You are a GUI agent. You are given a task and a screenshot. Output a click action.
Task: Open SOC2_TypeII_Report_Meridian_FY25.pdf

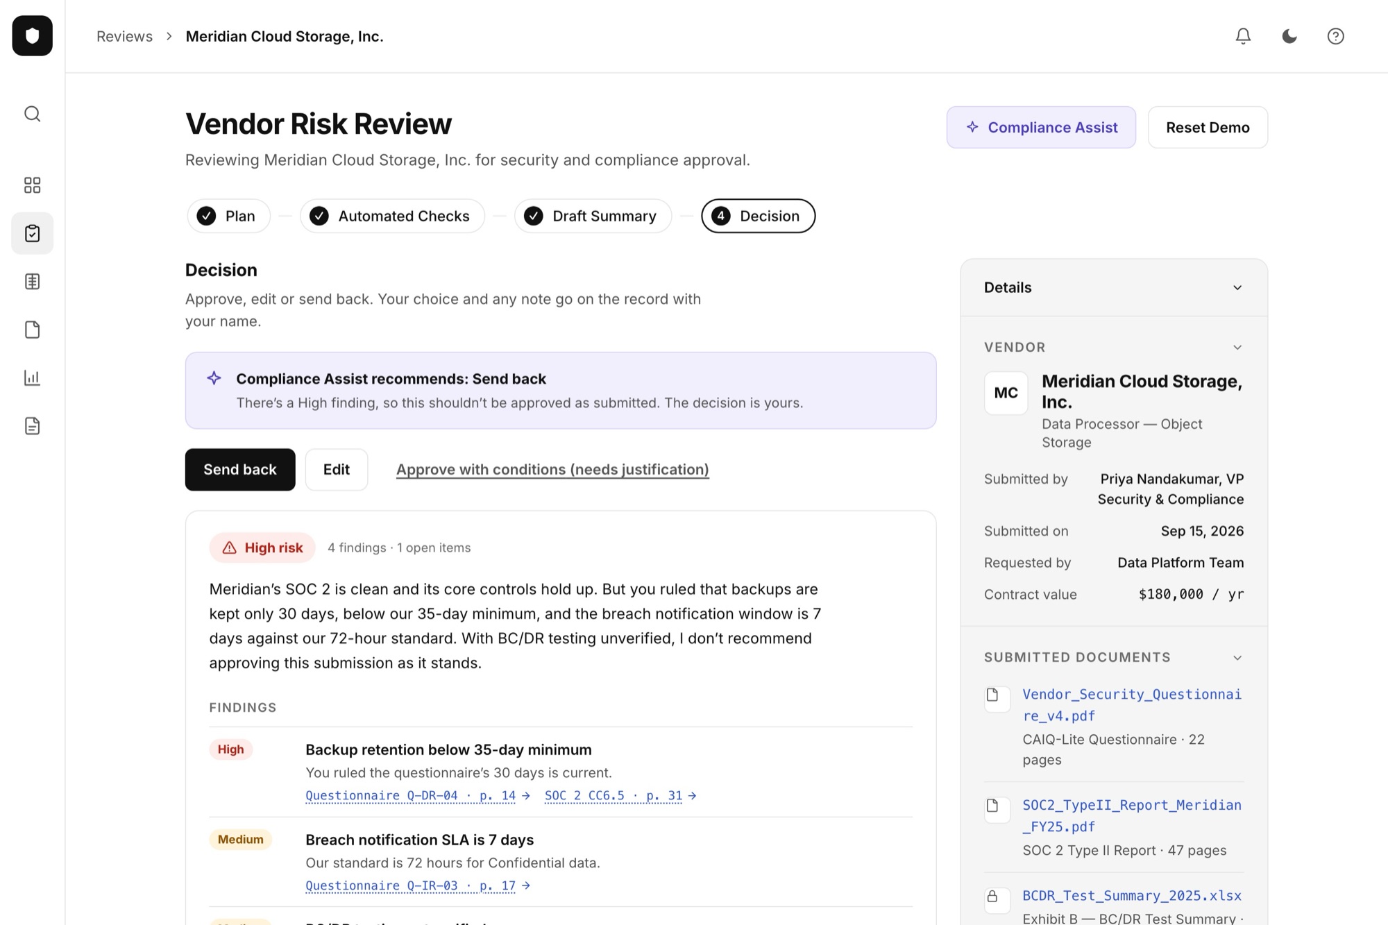(x=1132, y=815)
